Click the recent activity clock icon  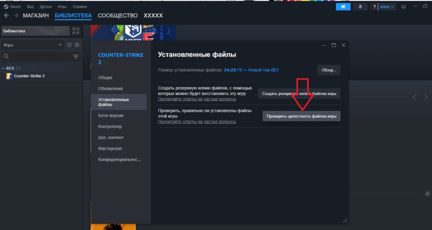(x=69, y=45)
